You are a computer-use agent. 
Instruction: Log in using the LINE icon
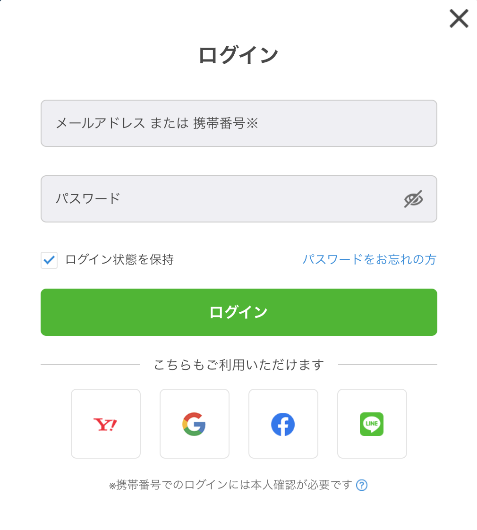click(x=372, y=424)
